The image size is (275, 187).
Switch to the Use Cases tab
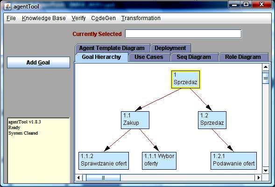coord(149,57)
